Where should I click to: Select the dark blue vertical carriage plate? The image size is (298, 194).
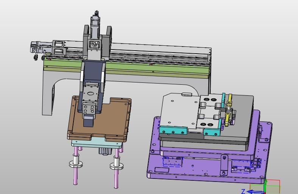pos(92,71)
